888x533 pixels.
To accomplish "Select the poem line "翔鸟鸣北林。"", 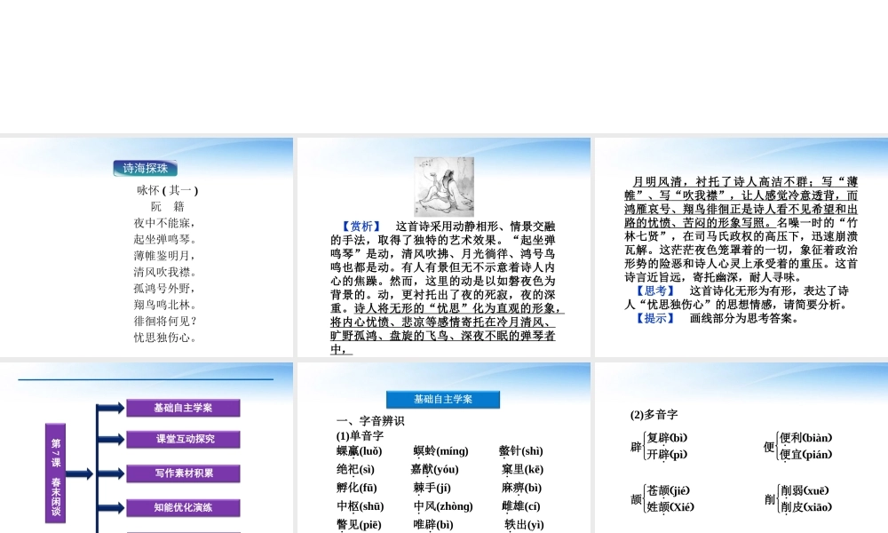I will pyautogui.click(x=165, y=306).
